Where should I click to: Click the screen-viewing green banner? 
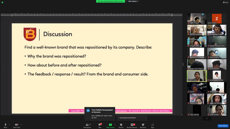point(110,1)
